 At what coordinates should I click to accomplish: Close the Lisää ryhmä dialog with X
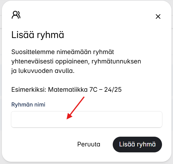158,17
